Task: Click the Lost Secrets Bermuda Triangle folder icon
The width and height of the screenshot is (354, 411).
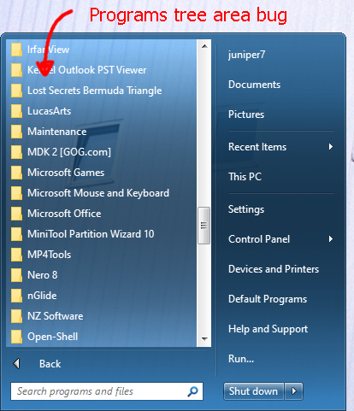Action: 16,91
